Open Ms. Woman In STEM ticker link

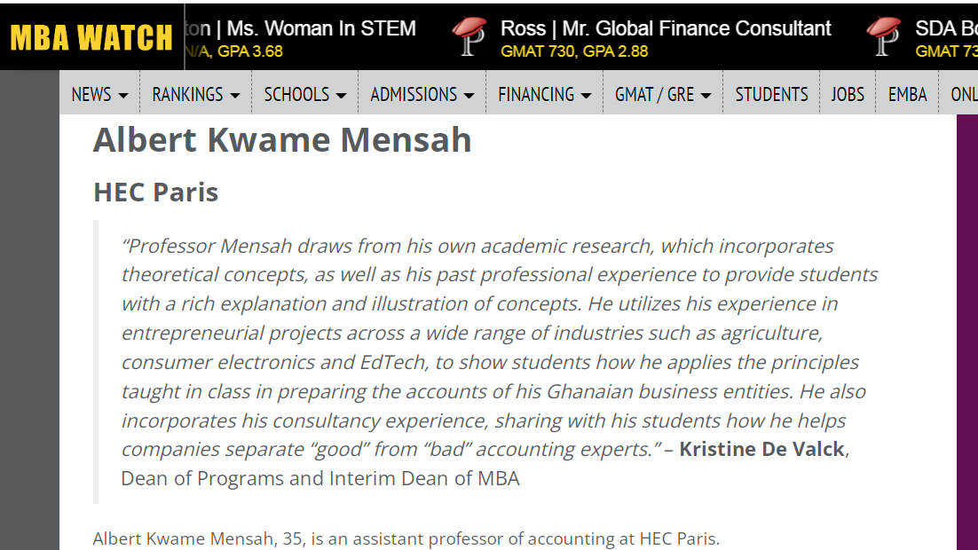[x=321, y=28]
